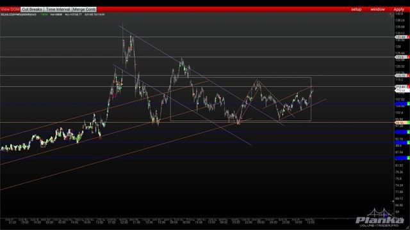
Task: Click the resize grip in bottom-right corner
Action: [407, 227]
